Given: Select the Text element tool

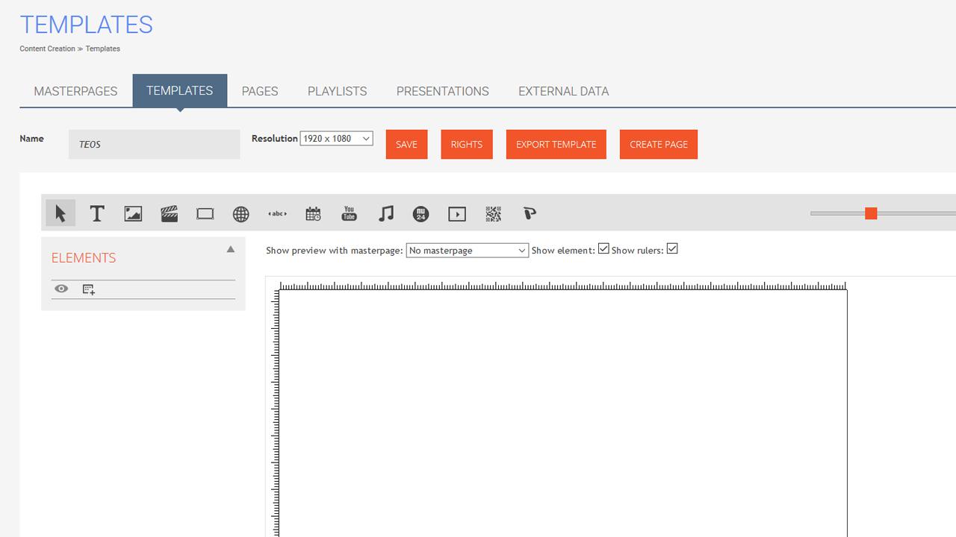Looking at the screenshot, I should 96,213.
